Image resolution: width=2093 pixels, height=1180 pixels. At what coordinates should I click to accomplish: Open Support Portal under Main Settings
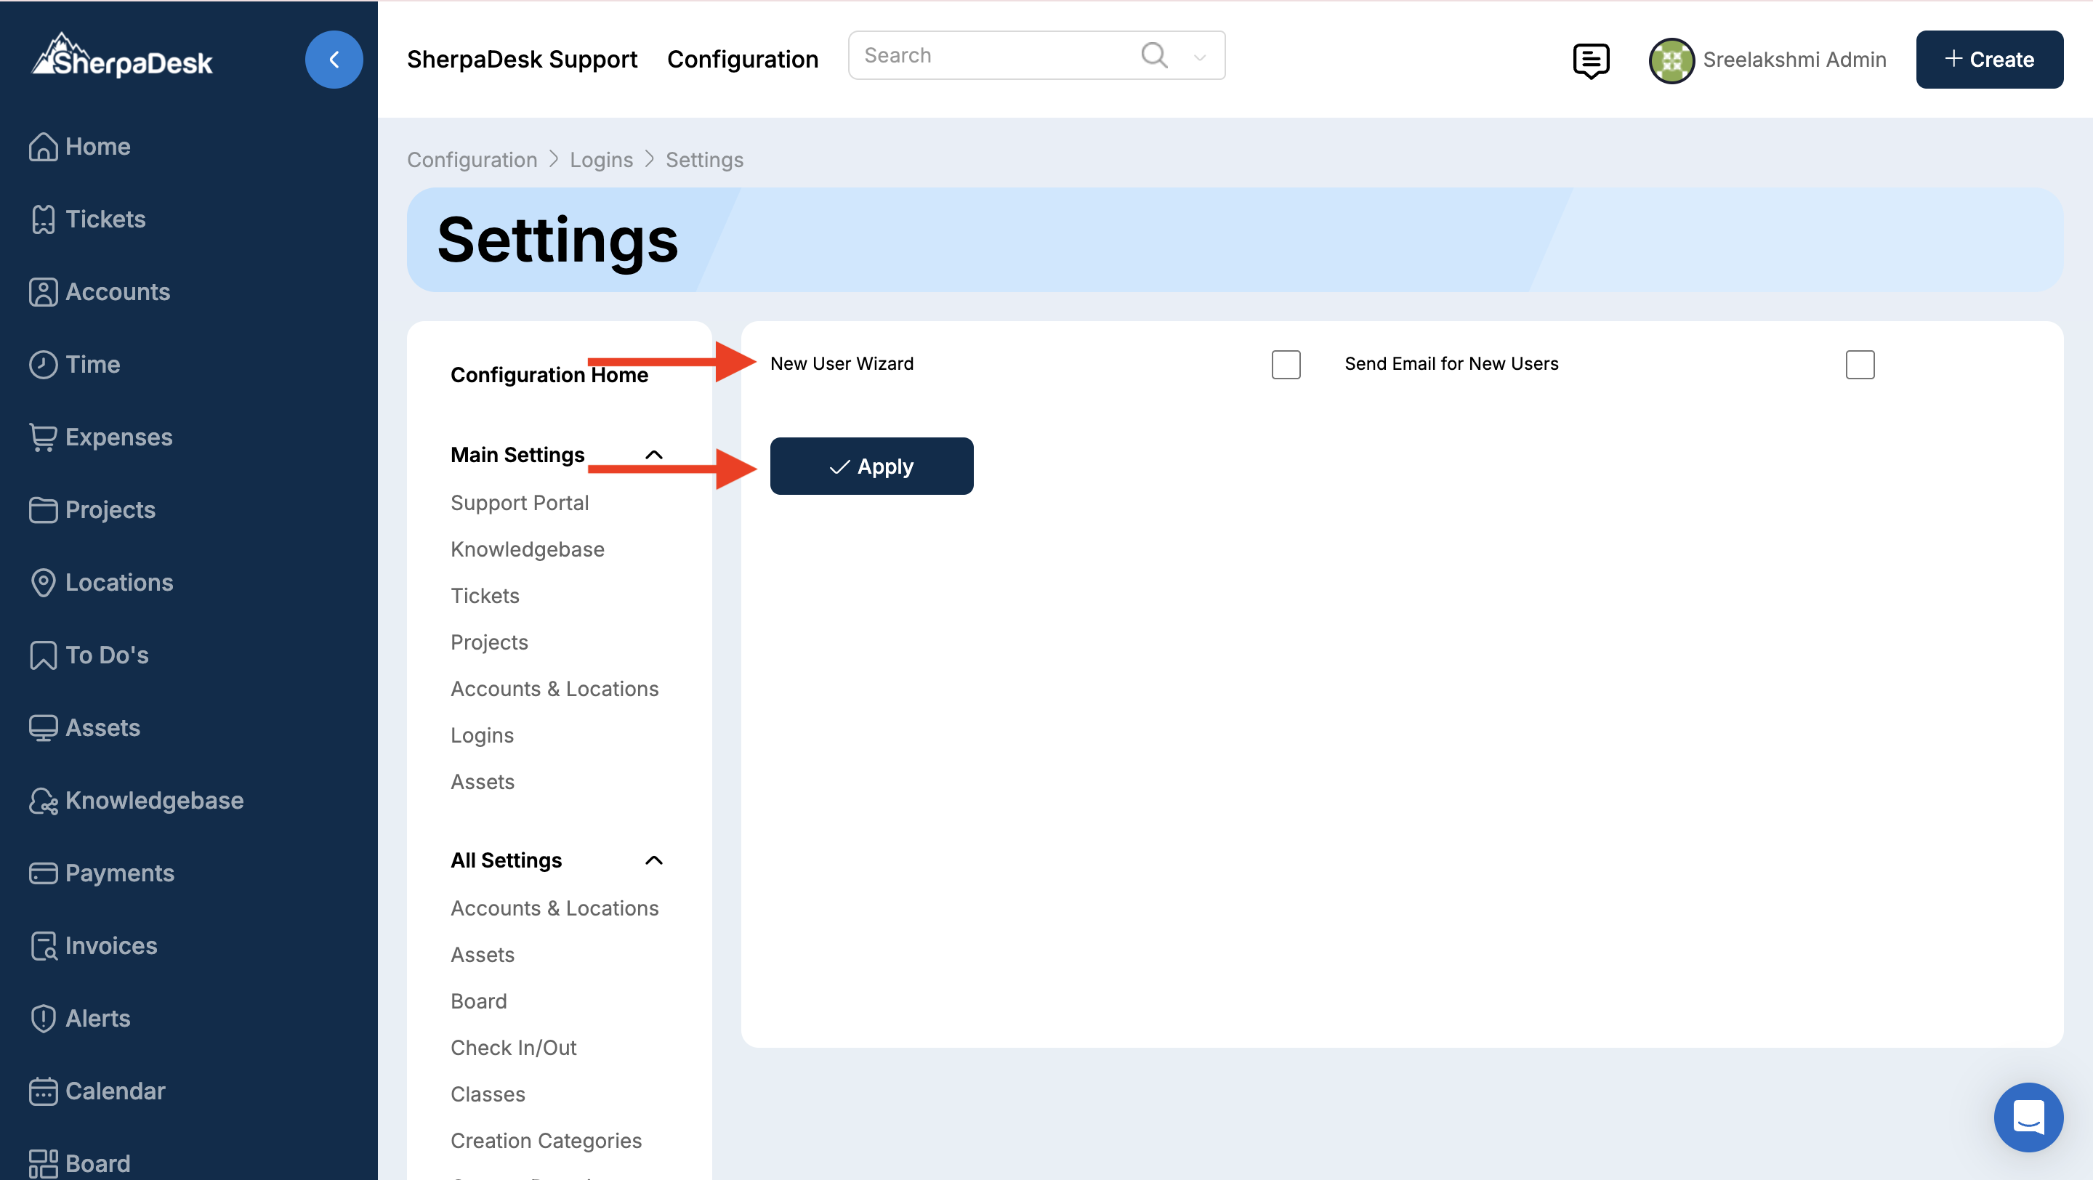tap(520, 504)
